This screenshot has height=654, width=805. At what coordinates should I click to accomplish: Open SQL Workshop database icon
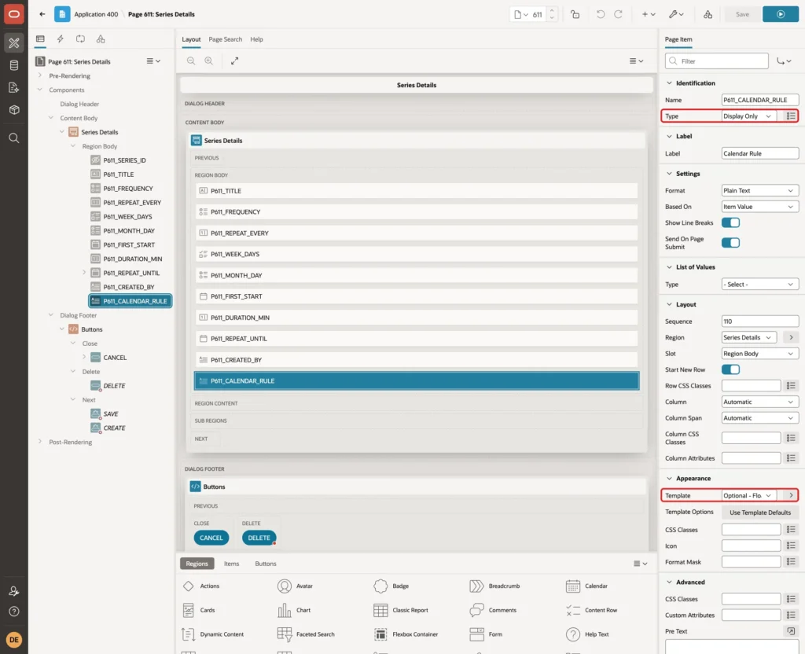pos(14,65)
